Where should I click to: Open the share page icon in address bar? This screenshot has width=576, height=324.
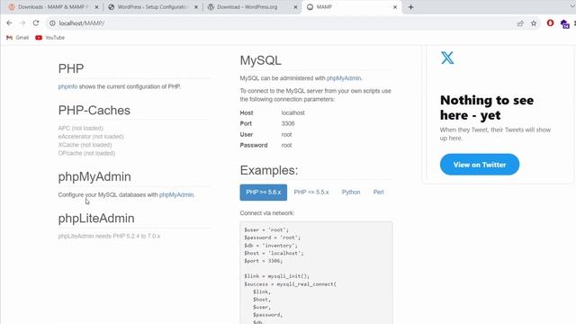pyautogui.click(x=520, y=23)
